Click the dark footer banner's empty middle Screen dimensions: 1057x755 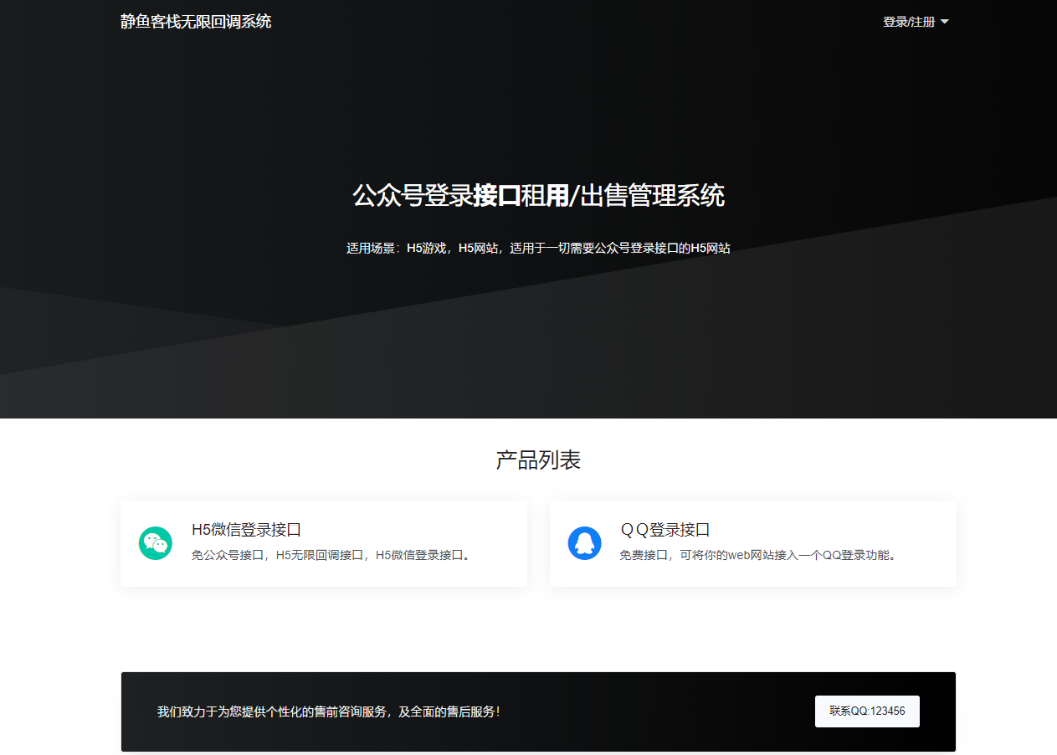661,712
